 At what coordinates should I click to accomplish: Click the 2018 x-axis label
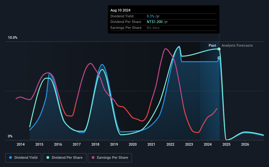coord(95,144)
